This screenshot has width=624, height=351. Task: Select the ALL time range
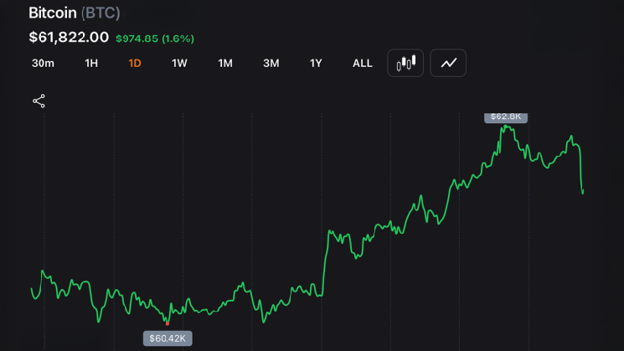point(363,64)
